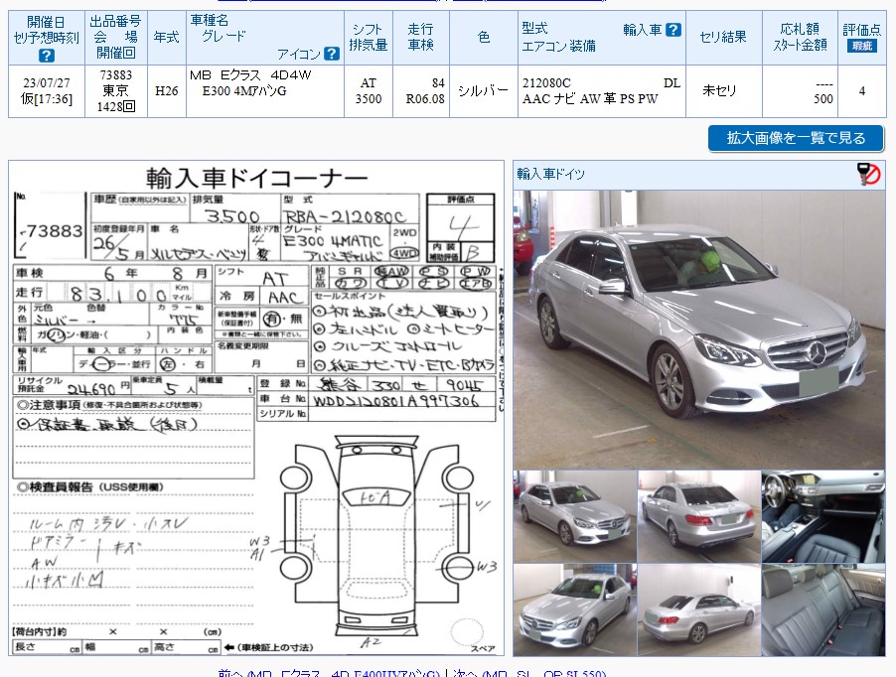The height and width of the screenshot is (677, 896).
Task: Click the 年式 column header
Action: (166, 38)
